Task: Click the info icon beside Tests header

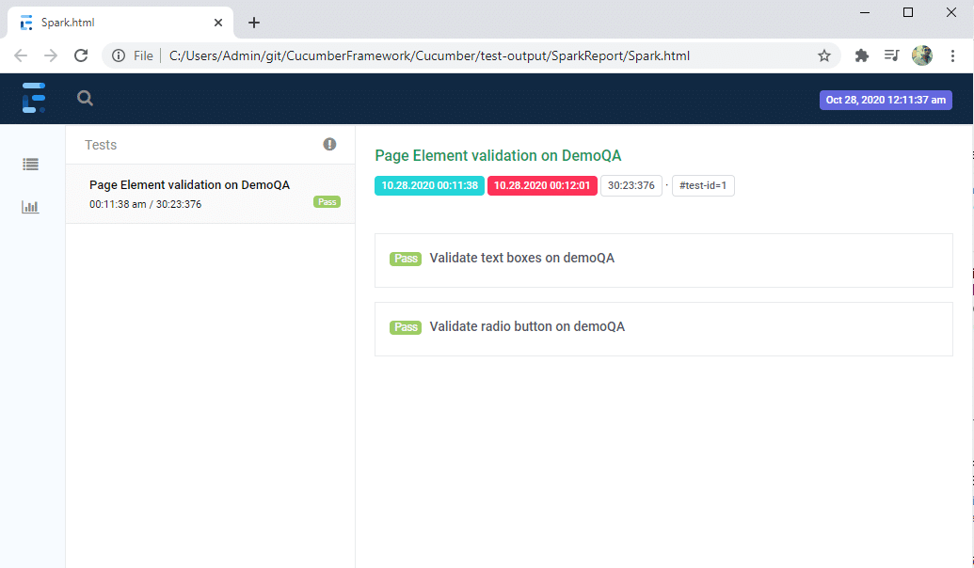Action: coord(328,144)
